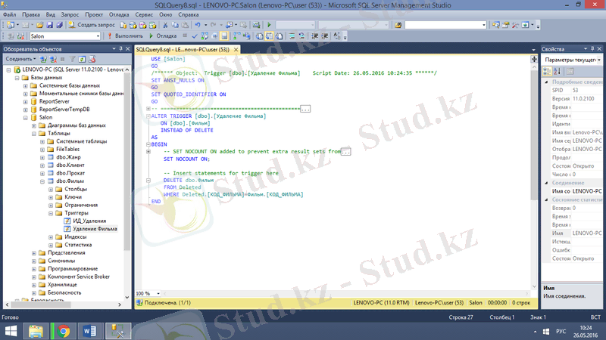Image resolution: width=606 pixels, height=340 pixels.
Task: Open the Справка menu
Action: [x=189, y=14]
